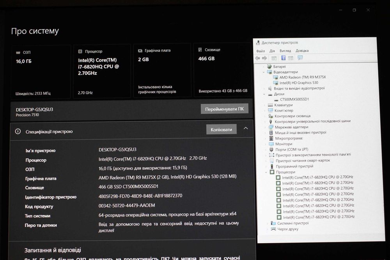
Task: Click the Графічна плата card icon
Action: (140, 51)
